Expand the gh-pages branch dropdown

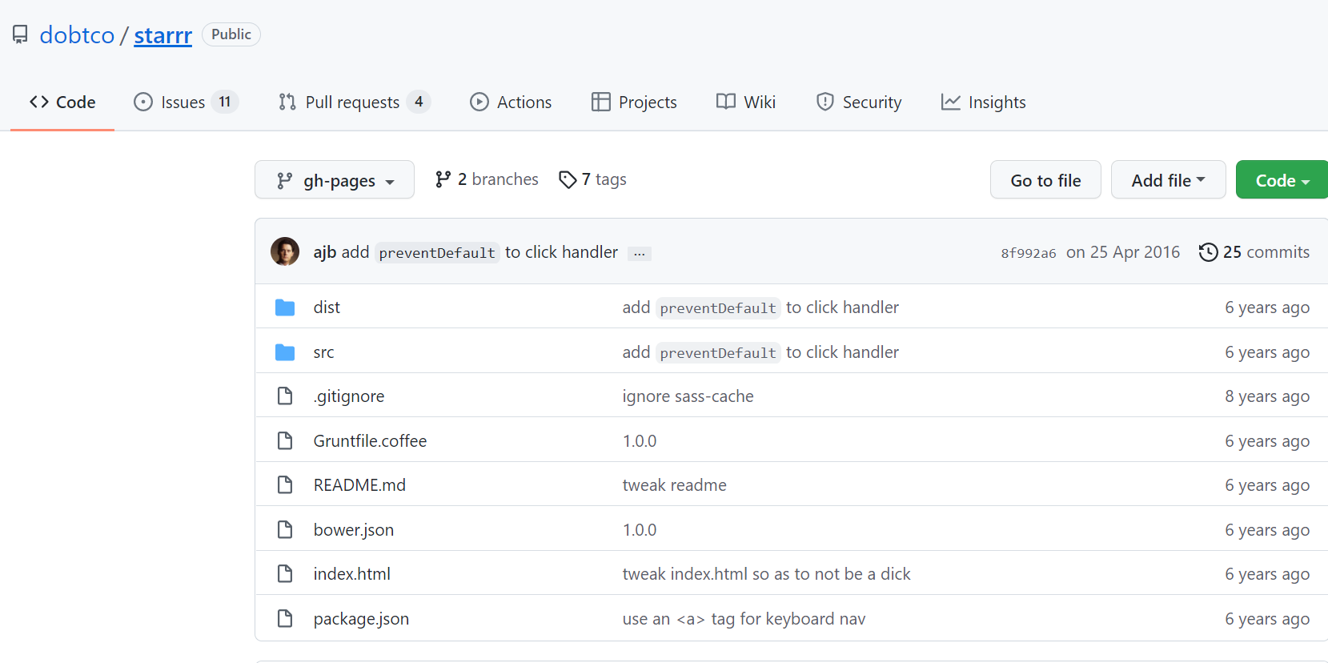coord(335,179)
